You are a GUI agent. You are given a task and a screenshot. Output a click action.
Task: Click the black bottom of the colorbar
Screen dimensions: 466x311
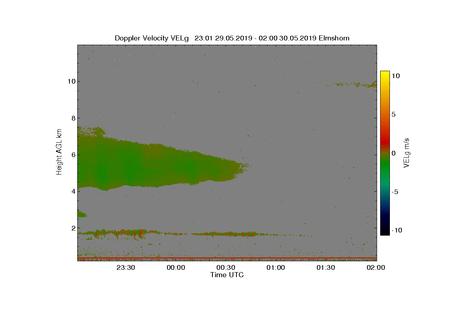(385, 231)
